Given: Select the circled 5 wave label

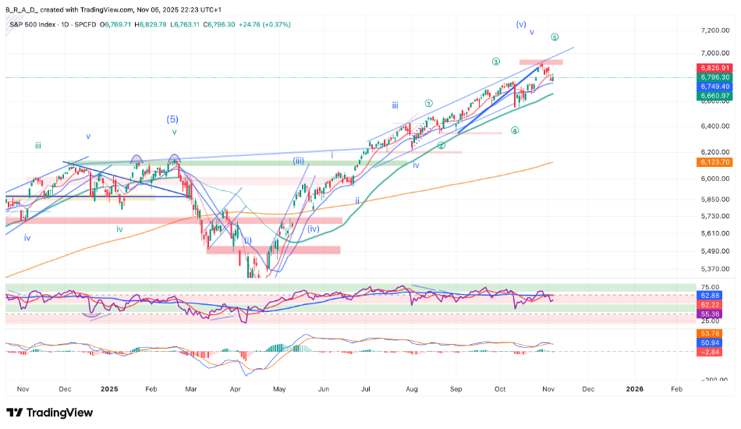Looking at the screenshot, I should [555, 37].
